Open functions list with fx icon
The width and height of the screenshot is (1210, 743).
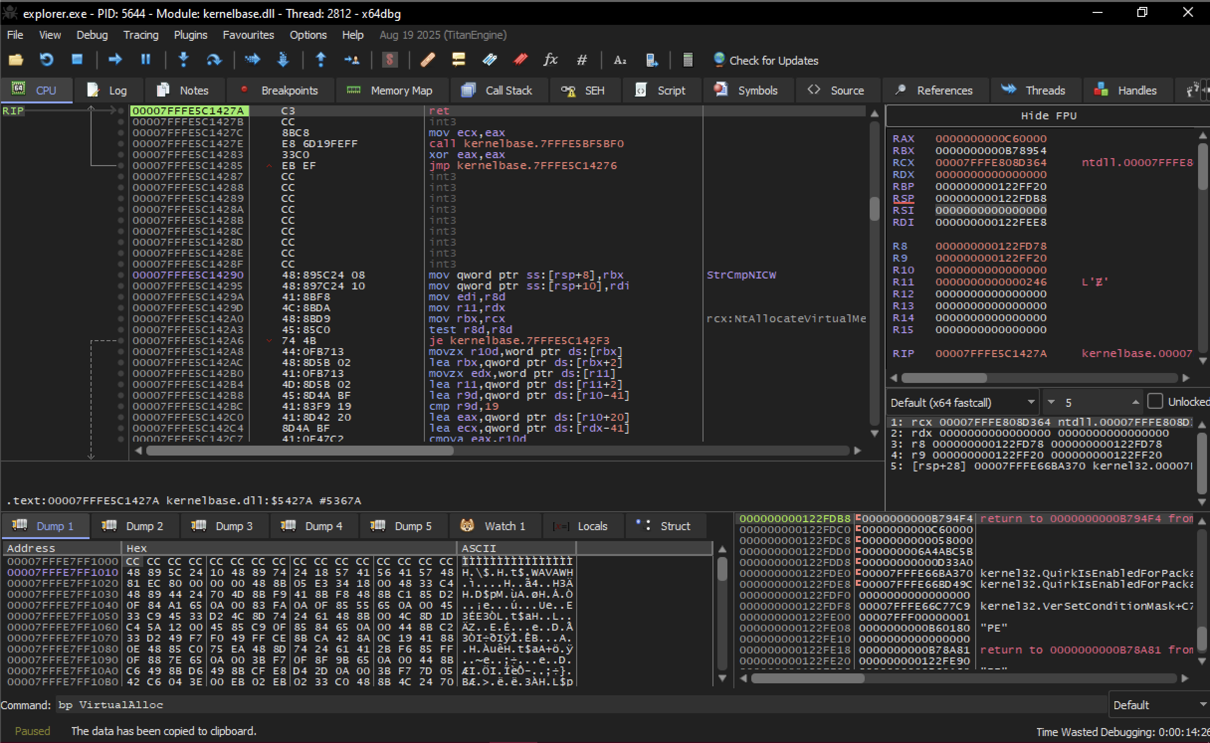click(550, 60)
